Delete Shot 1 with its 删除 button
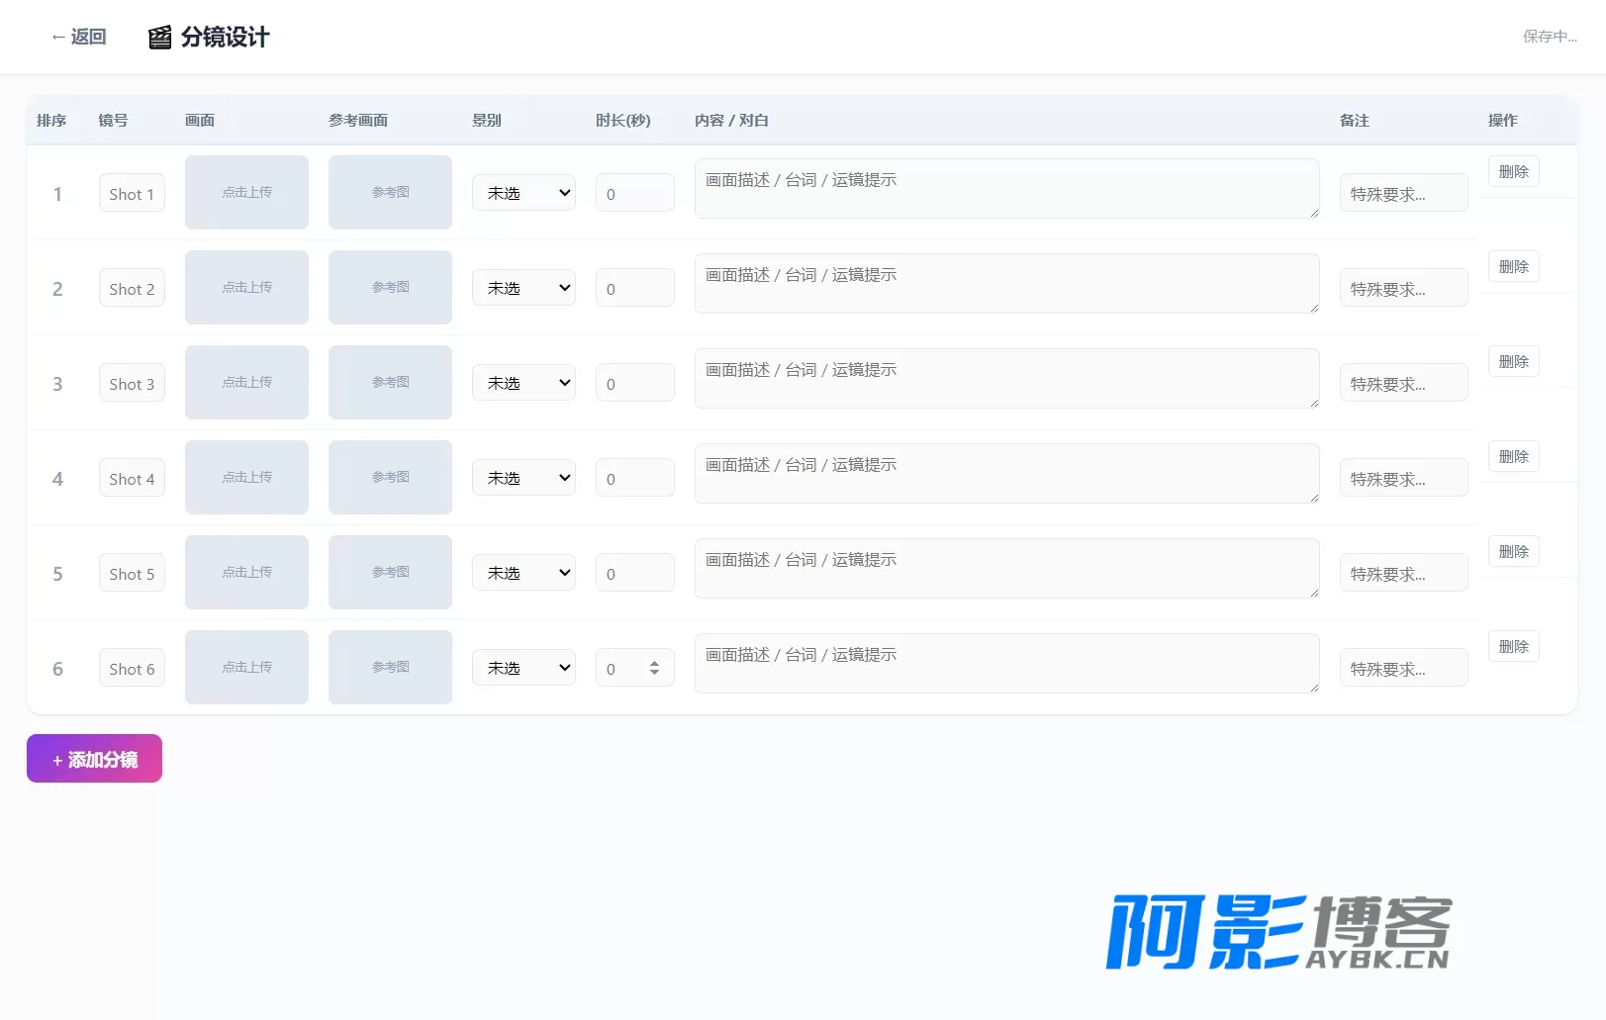This screenshot has width=1606, height=1020. pos(1513,171)
